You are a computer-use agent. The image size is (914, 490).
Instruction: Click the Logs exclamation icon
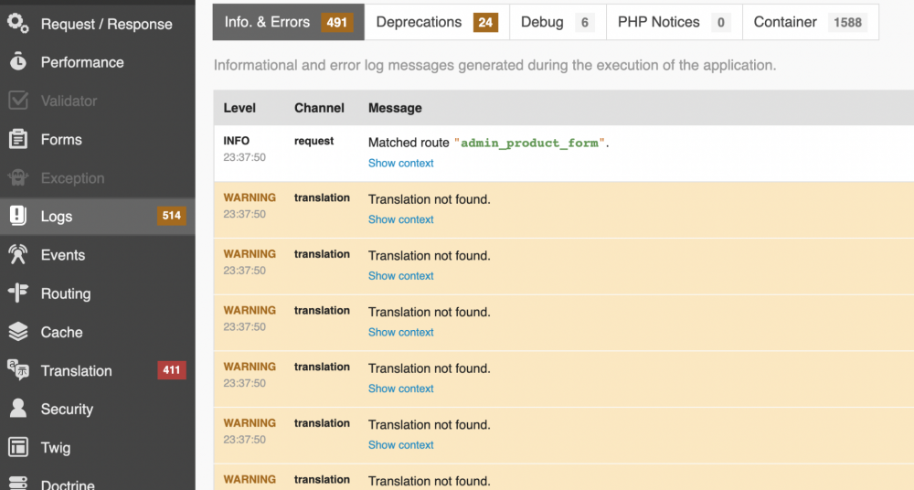tap(18, 217)
